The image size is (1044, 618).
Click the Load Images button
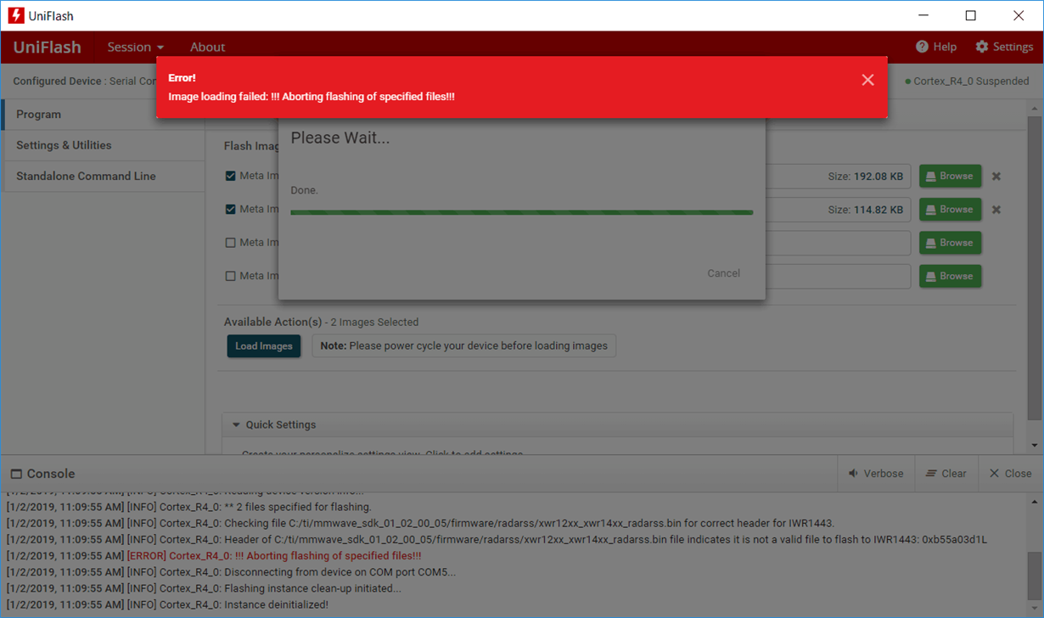[x=264, y=346]
